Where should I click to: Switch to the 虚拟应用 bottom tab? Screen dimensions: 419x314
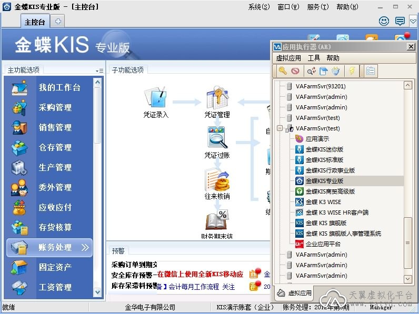pos(295,292)
